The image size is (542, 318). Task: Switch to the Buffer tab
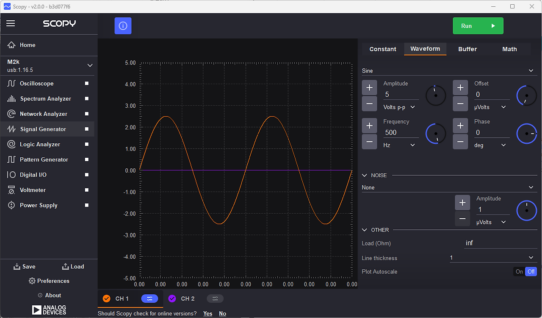[x=467, y=49]
